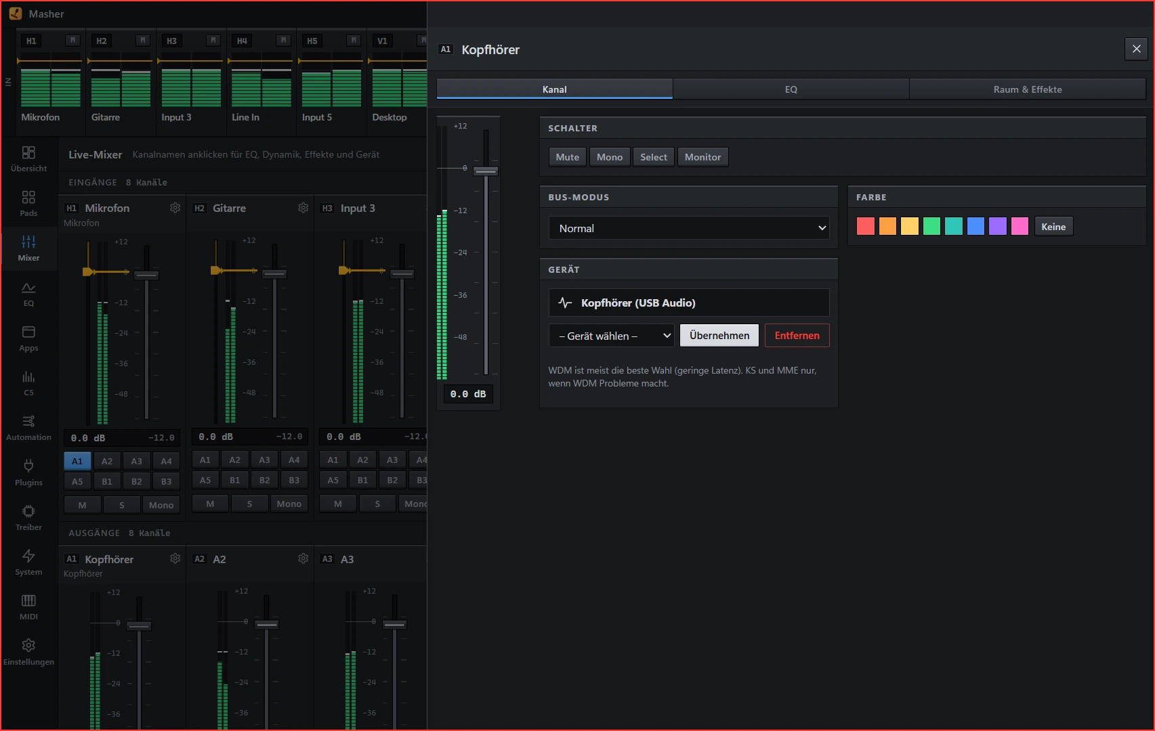Open the Übersicht sidebar section

coord(28,159)
